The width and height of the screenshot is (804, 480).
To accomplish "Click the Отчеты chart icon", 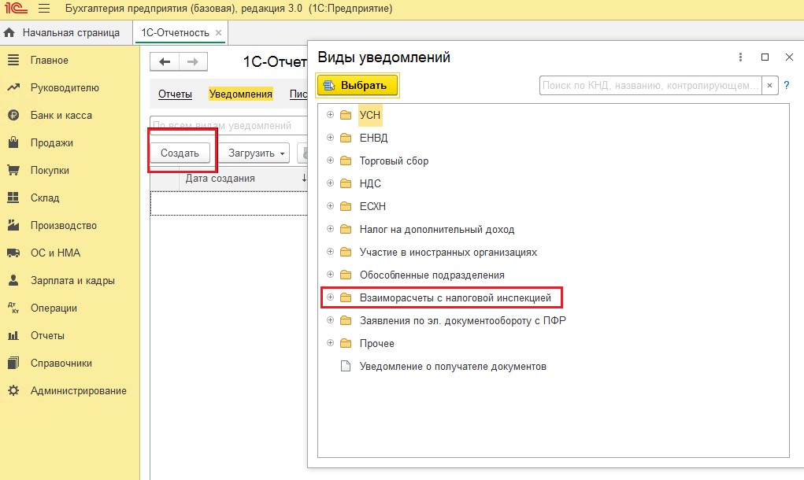I will tap(13, 335).
